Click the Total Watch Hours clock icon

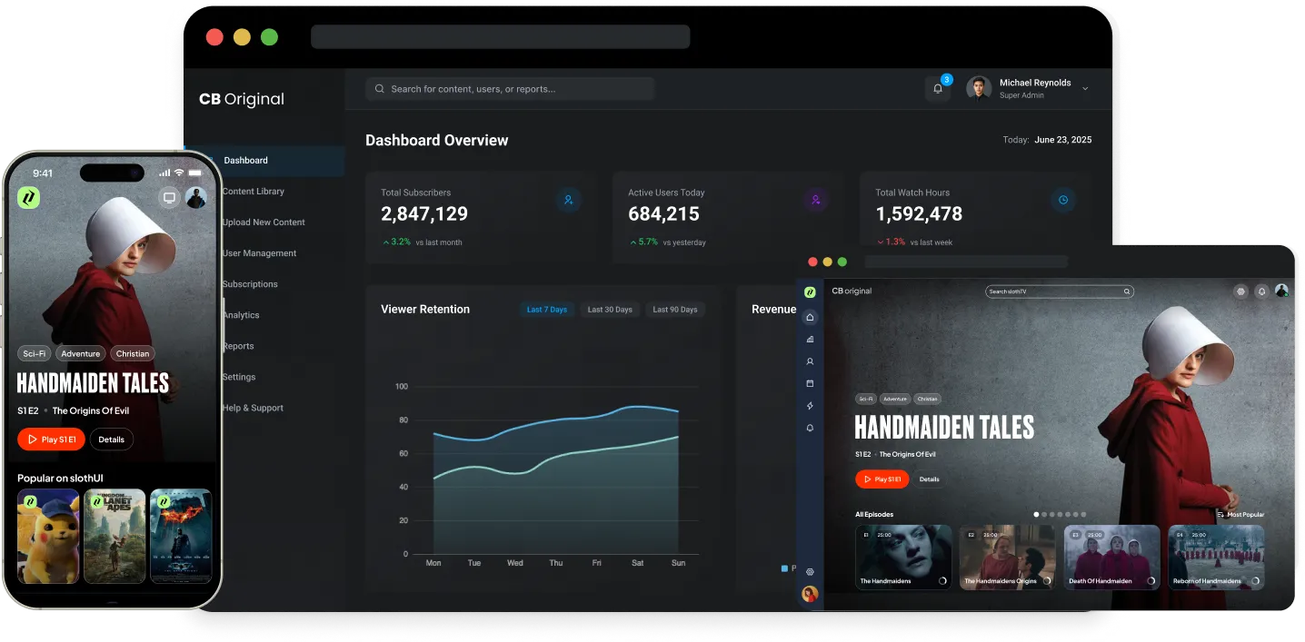(x=1062, y=200)
